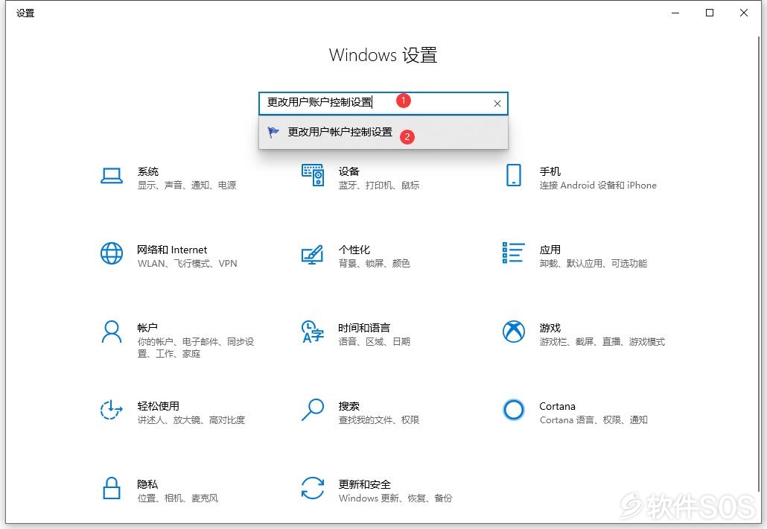Click description 卸载、默认应用、可选功能

coord(593,263)
